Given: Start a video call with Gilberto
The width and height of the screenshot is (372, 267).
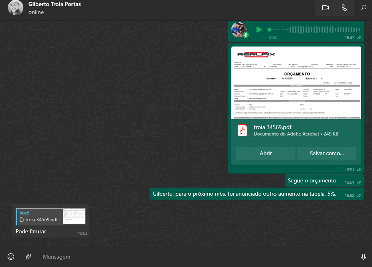Looking at the screenshot, I should (x=325, y=8).
